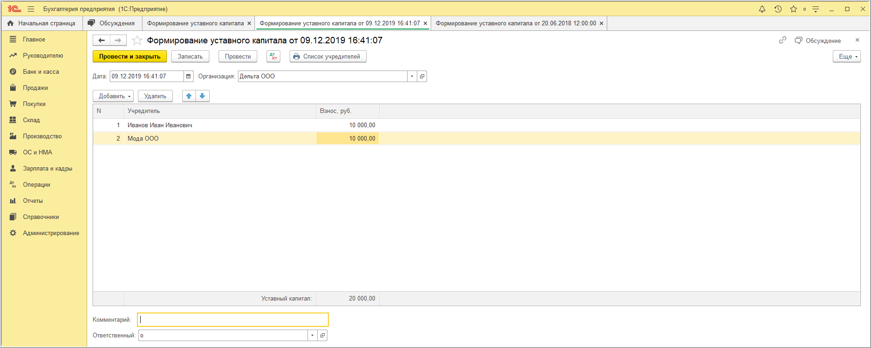
Task: Open the Организация field in new window
Action: tap(422, 77)
